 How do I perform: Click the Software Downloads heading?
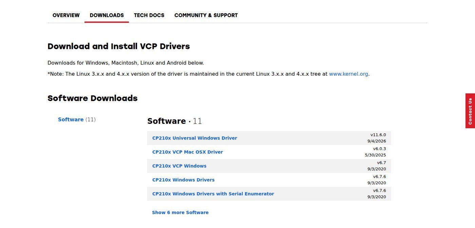click(92, 98)
